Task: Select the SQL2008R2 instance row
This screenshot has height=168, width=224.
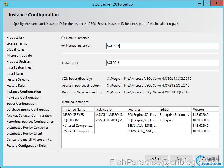Action: pyautogui.click(x=140, y=120)
